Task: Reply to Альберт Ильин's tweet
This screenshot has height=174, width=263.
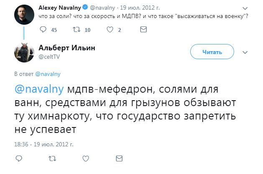Action: coord(19,158)
